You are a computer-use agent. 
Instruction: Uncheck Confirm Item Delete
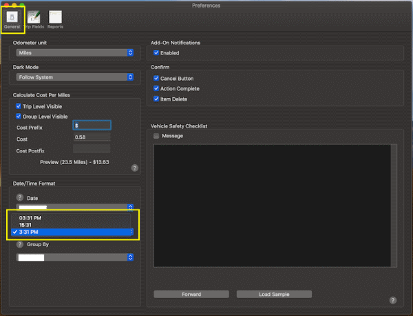[156, 99]
